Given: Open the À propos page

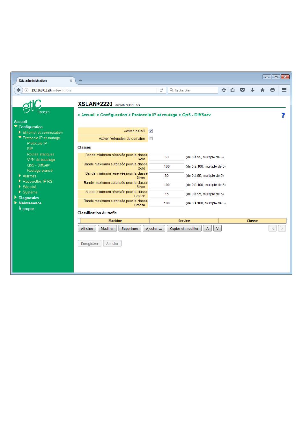Looking at the screenshot, I should [x=26, y=209].
